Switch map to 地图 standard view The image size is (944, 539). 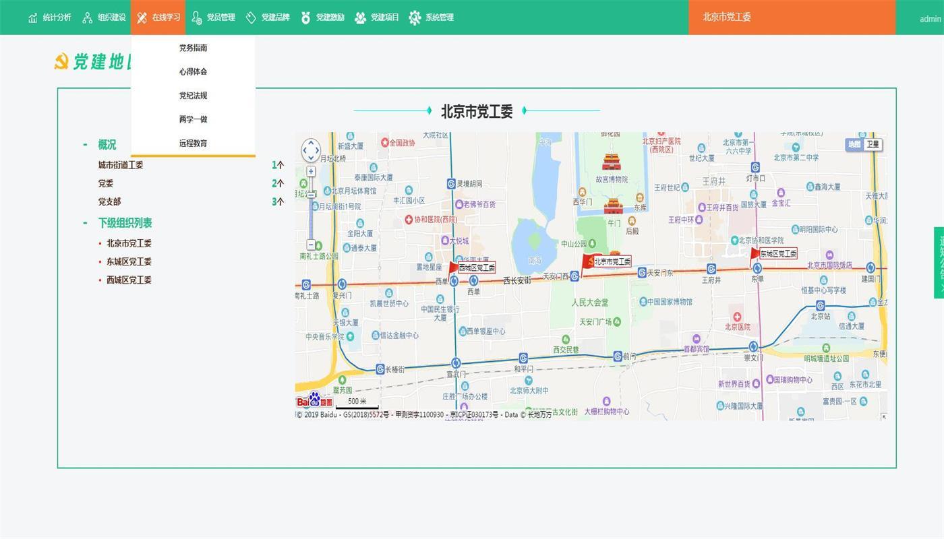pos(854,144)
